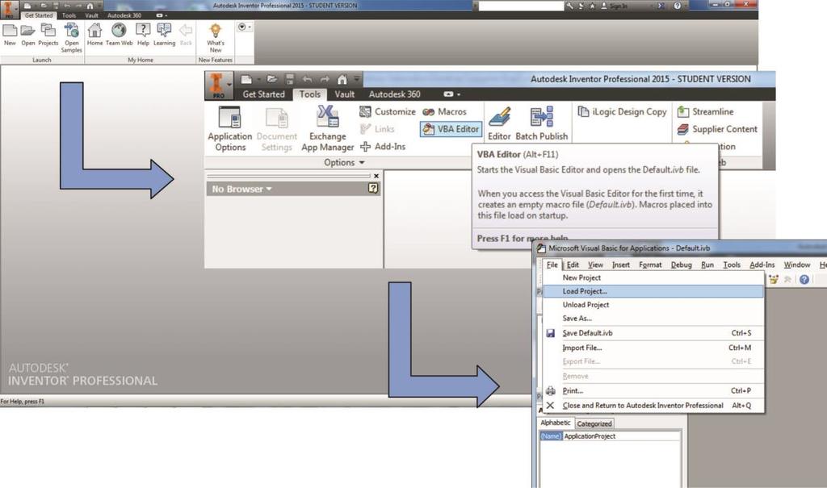Click VBA toolbar help icon
Viewport: 827px width, 488px height.
804,279
